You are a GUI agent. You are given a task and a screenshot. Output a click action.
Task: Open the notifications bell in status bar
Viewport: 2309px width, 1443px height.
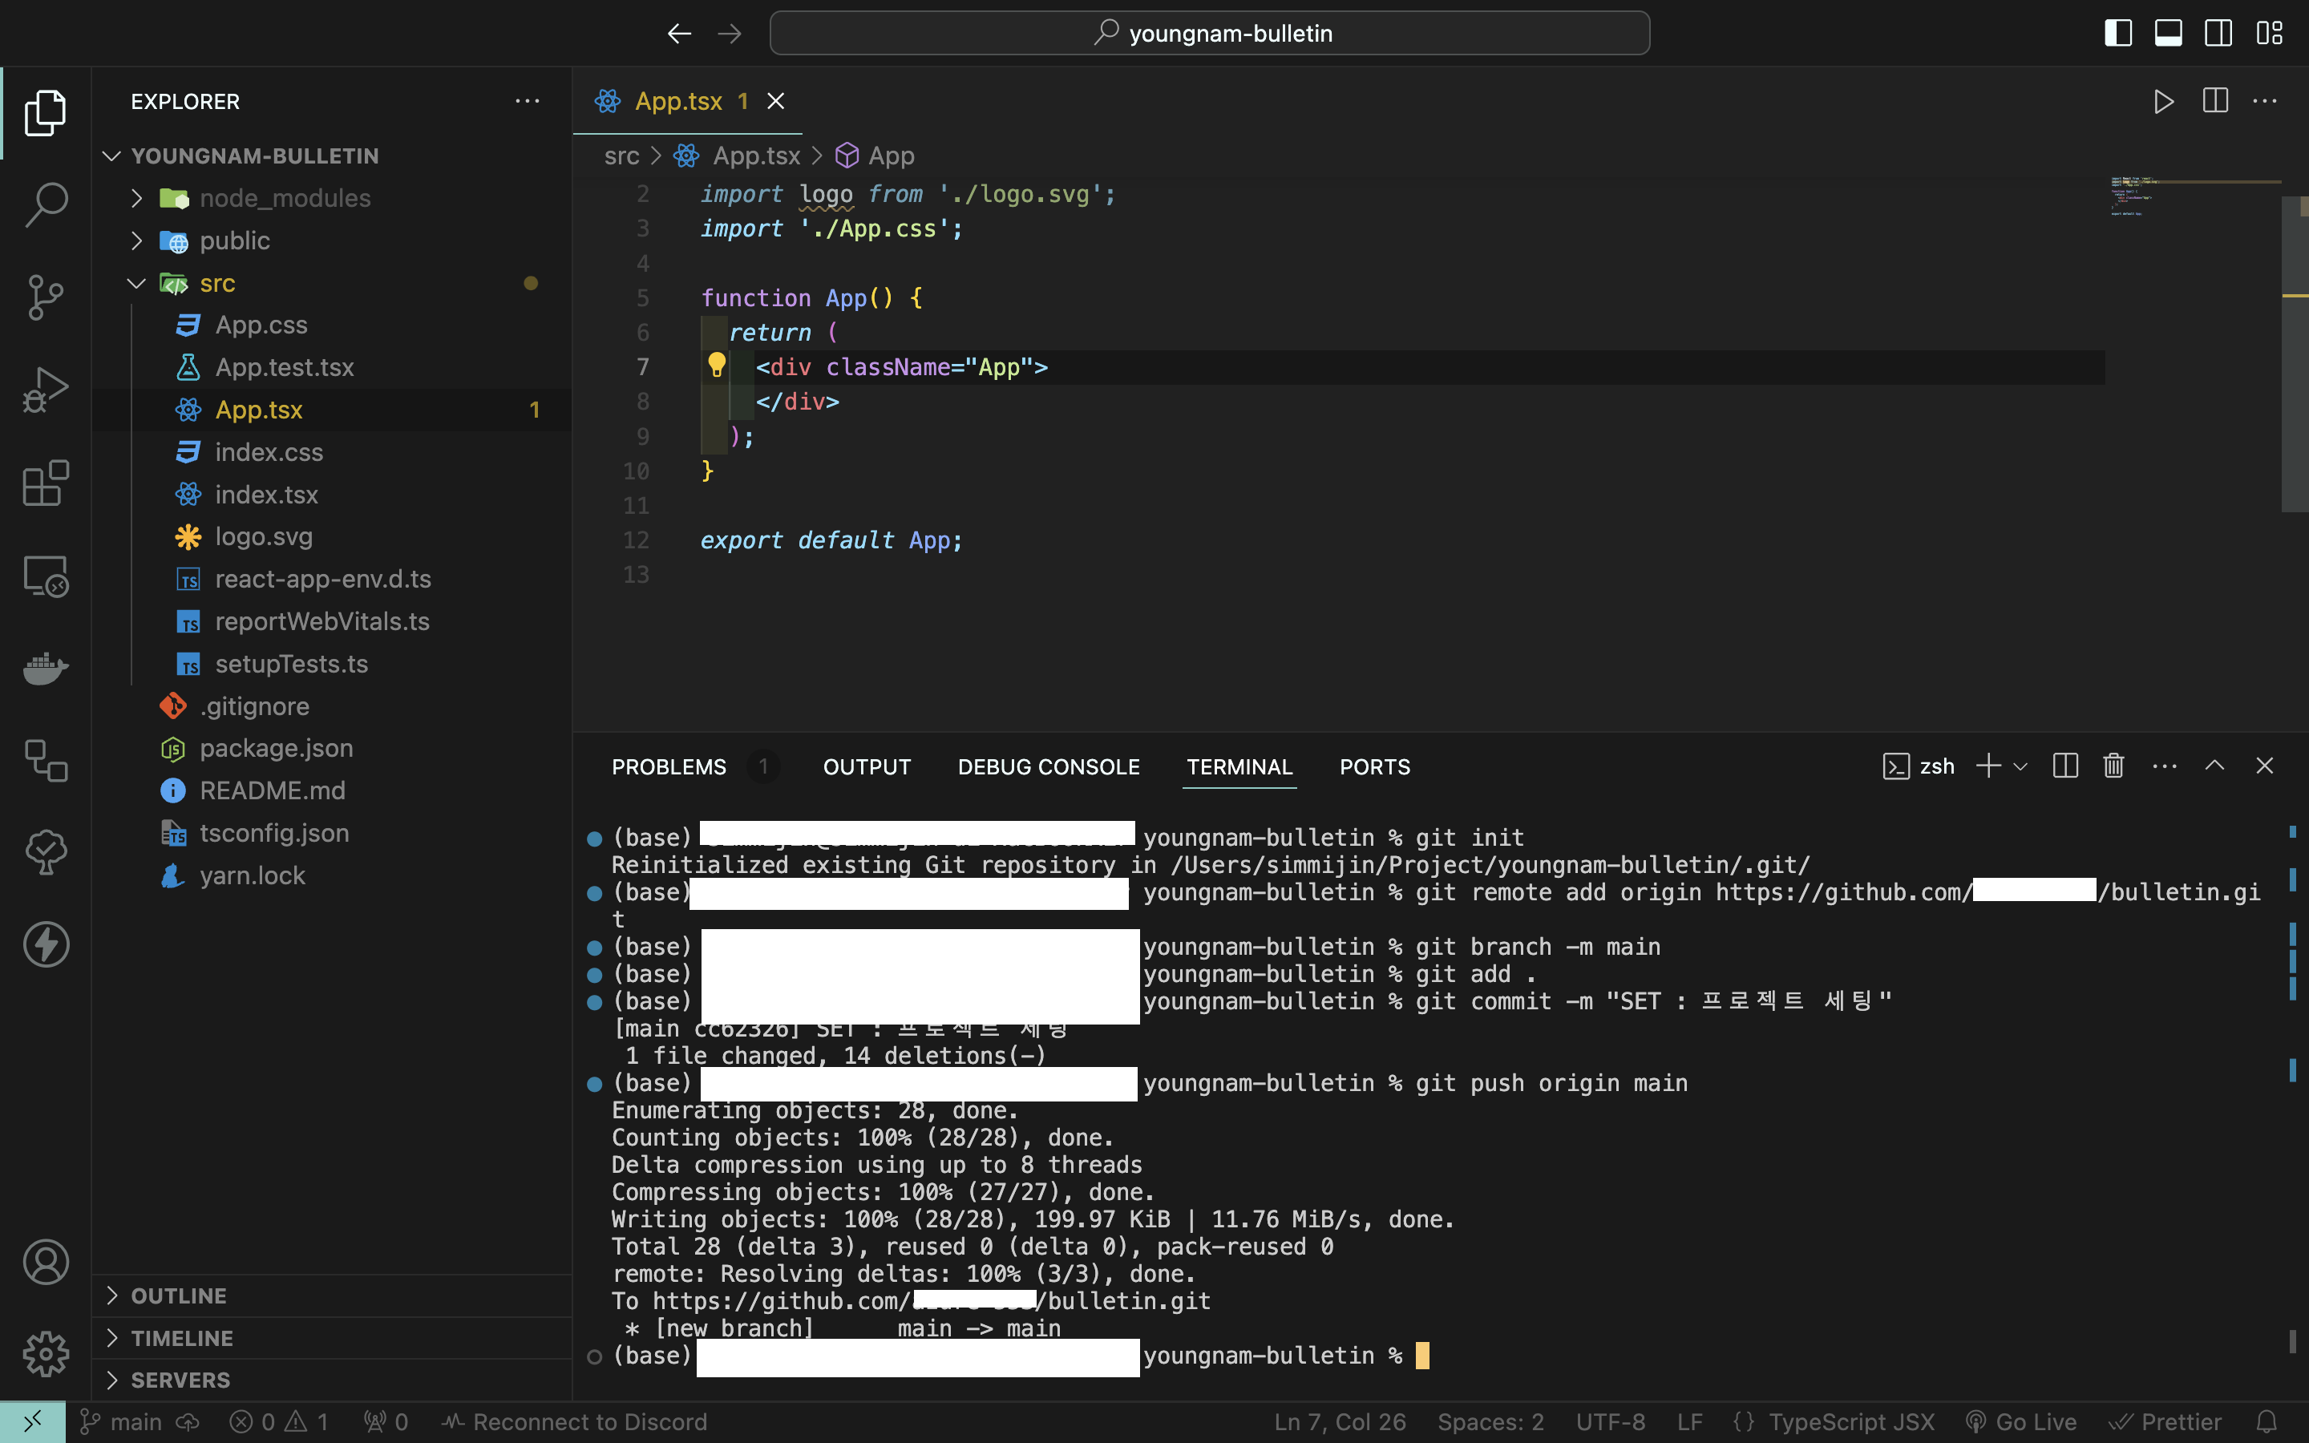tap(2267, 1422)
